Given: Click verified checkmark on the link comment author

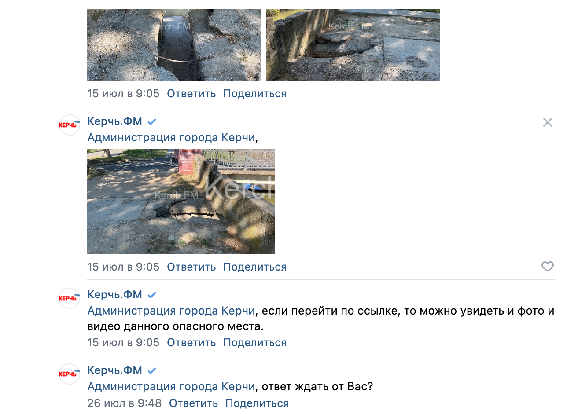Looking at the screenshot, I should tap(152, 295).
